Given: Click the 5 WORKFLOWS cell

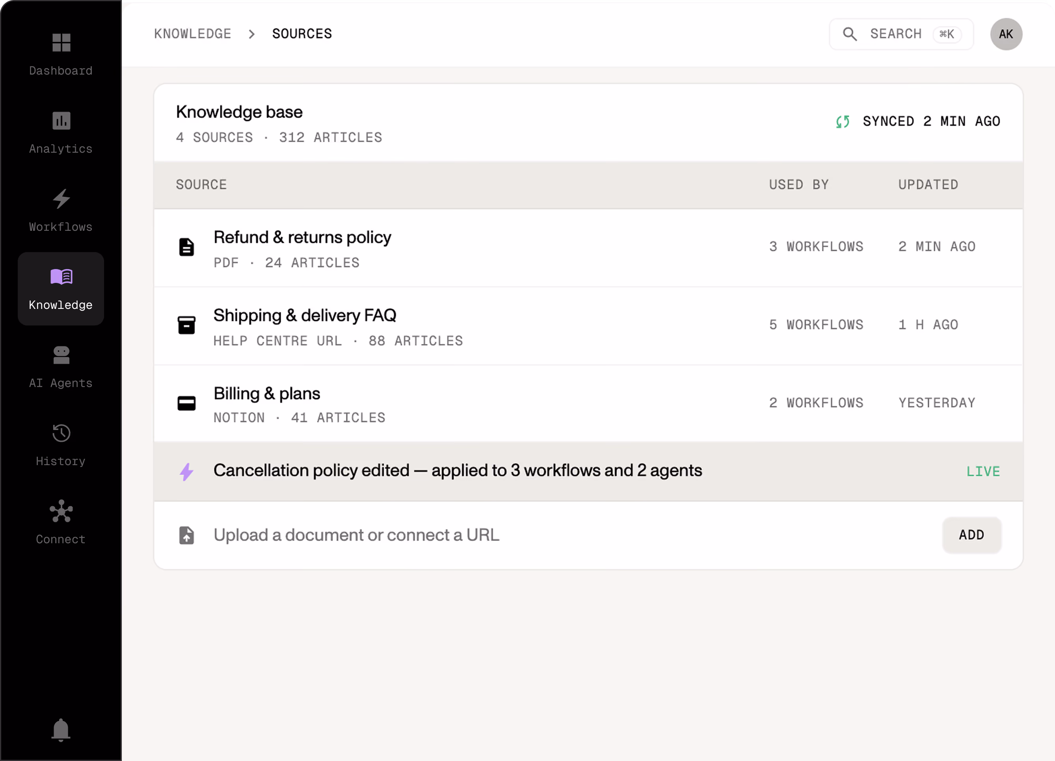Looking at the screenshot, I should click(816, 325).
